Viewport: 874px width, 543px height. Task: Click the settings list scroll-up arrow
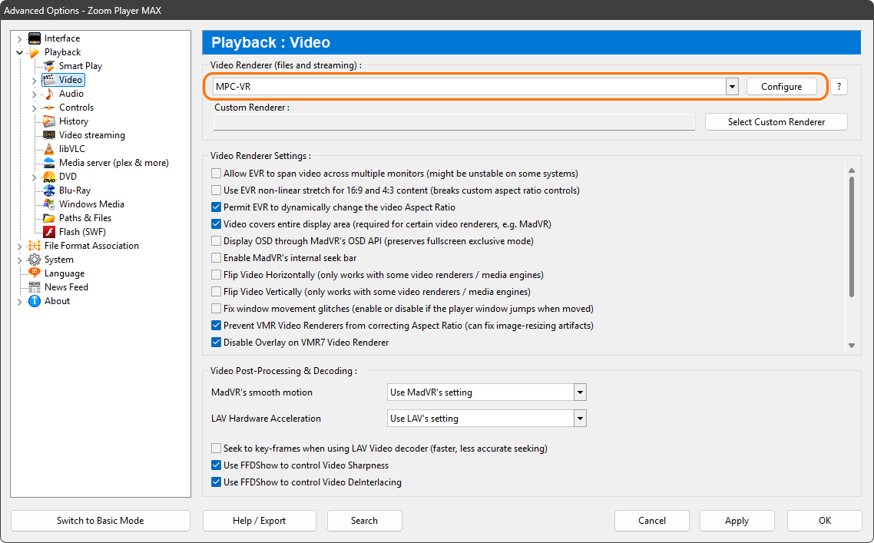851,171
